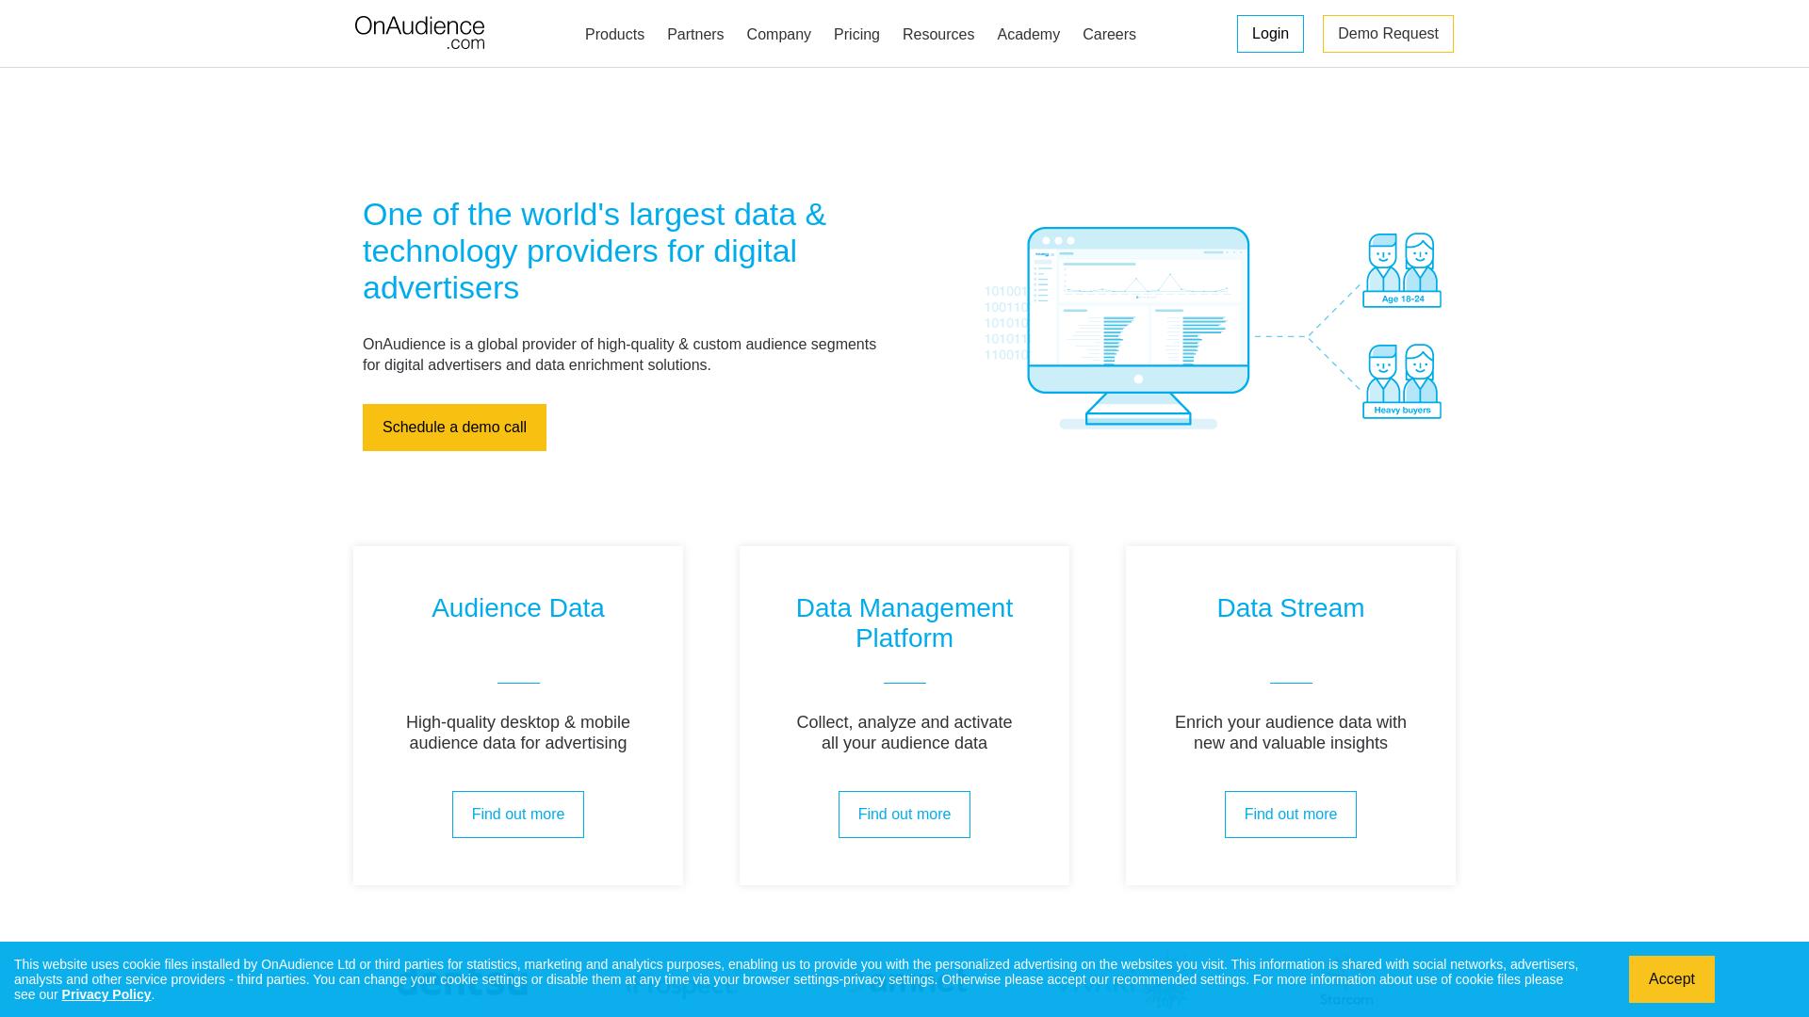
Task: Visit the Academy section
Action: [x=1028, y=34]
